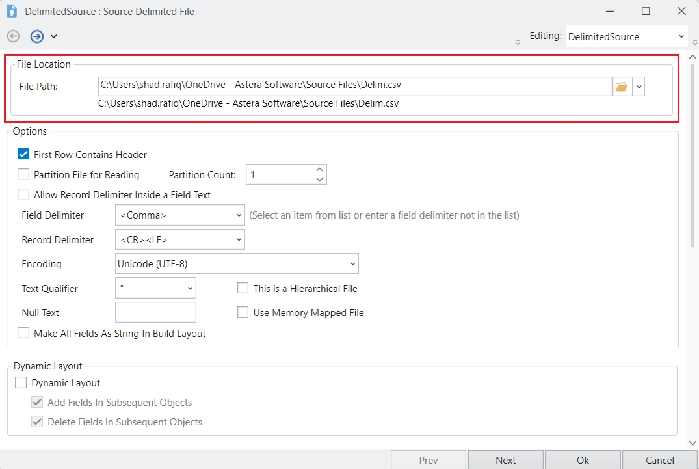Click the Next button
Viewport: 699px width, 469px height.
[505, 460]
